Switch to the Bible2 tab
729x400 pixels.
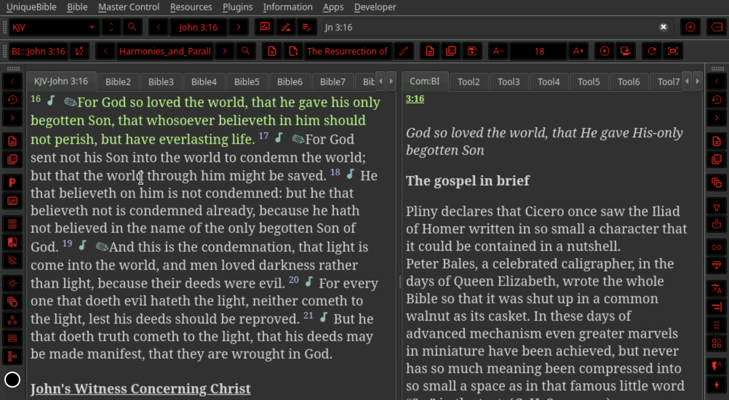[118, 82]
